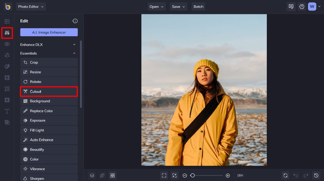Open the Photo Editor dropdown
Image resolution: width=324 pixels, height=181 pixels.
[x=31, y=6]
